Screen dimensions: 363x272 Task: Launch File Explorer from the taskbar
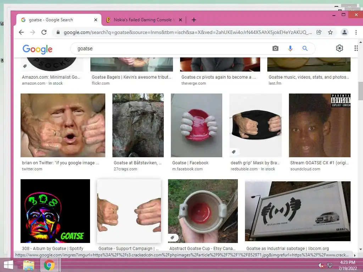[29, 265]
